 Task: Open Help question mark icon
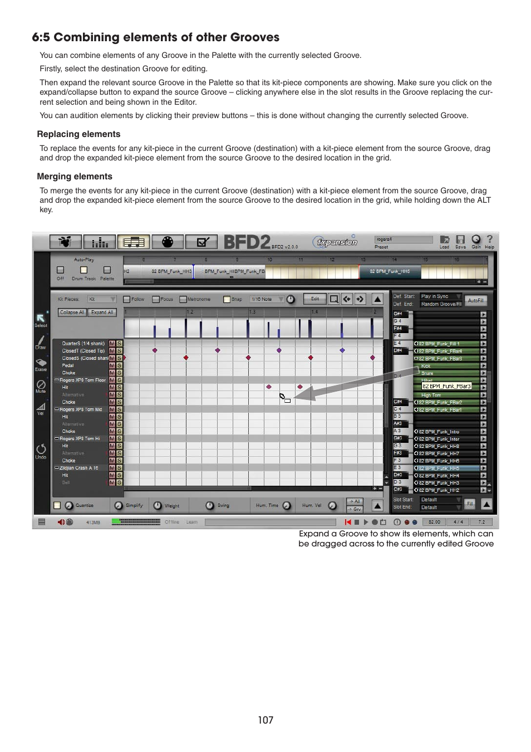490,239
